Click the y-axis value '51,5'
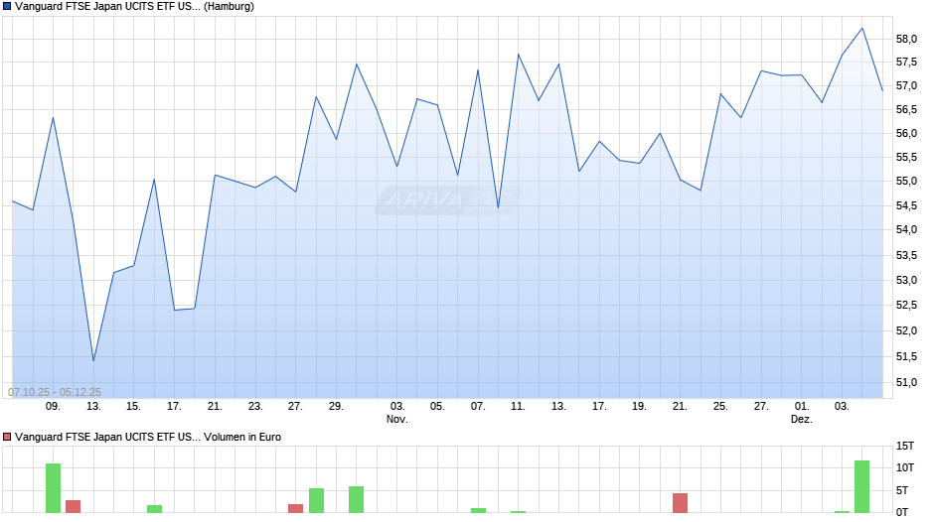 pos(906,356)
